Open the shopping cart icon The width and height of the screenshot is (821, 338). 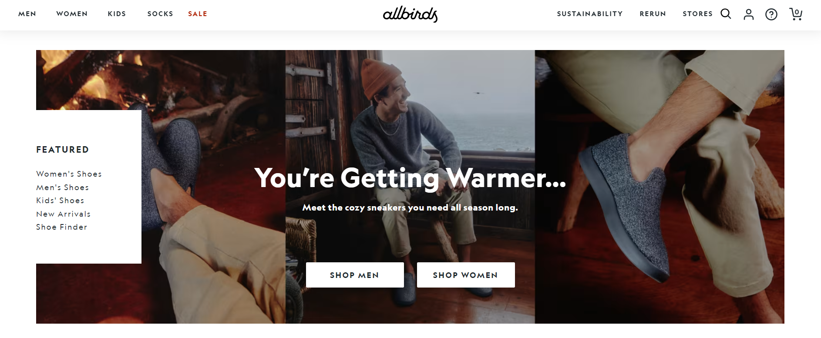[x=796, y=14]
